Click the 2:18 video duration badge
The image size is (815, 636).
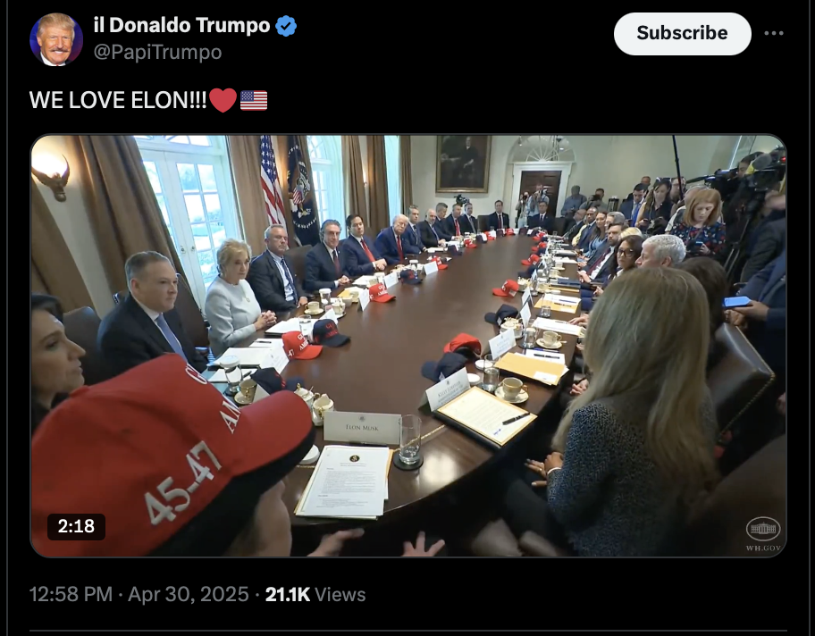tap(76, 526)
